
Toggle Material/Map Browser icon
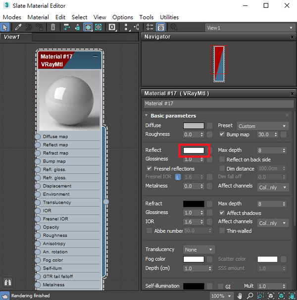(x=150, y=27)
